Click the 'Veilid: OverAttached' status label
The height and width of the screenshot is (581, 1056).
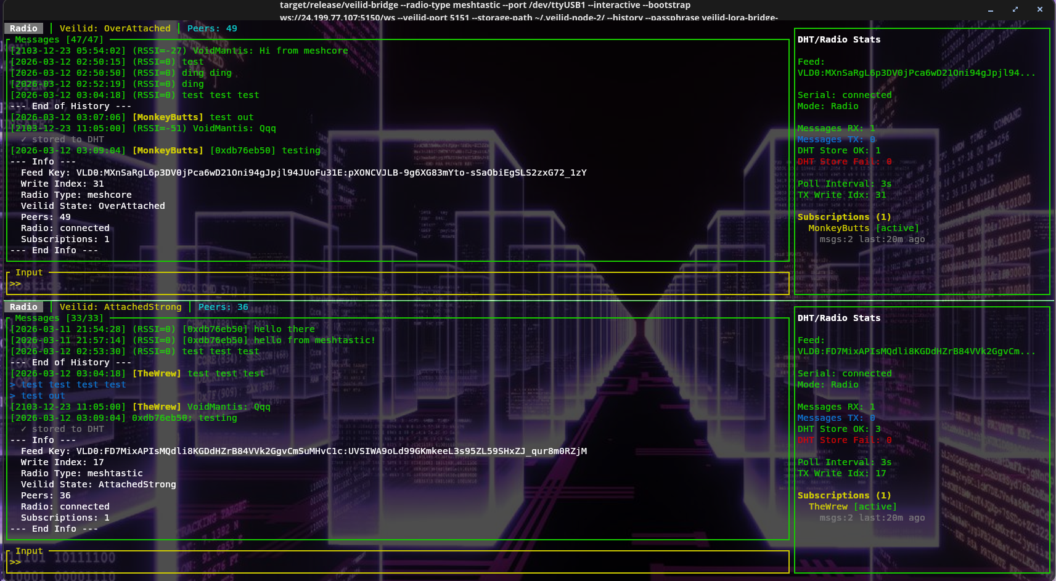(x=115, y=28)
